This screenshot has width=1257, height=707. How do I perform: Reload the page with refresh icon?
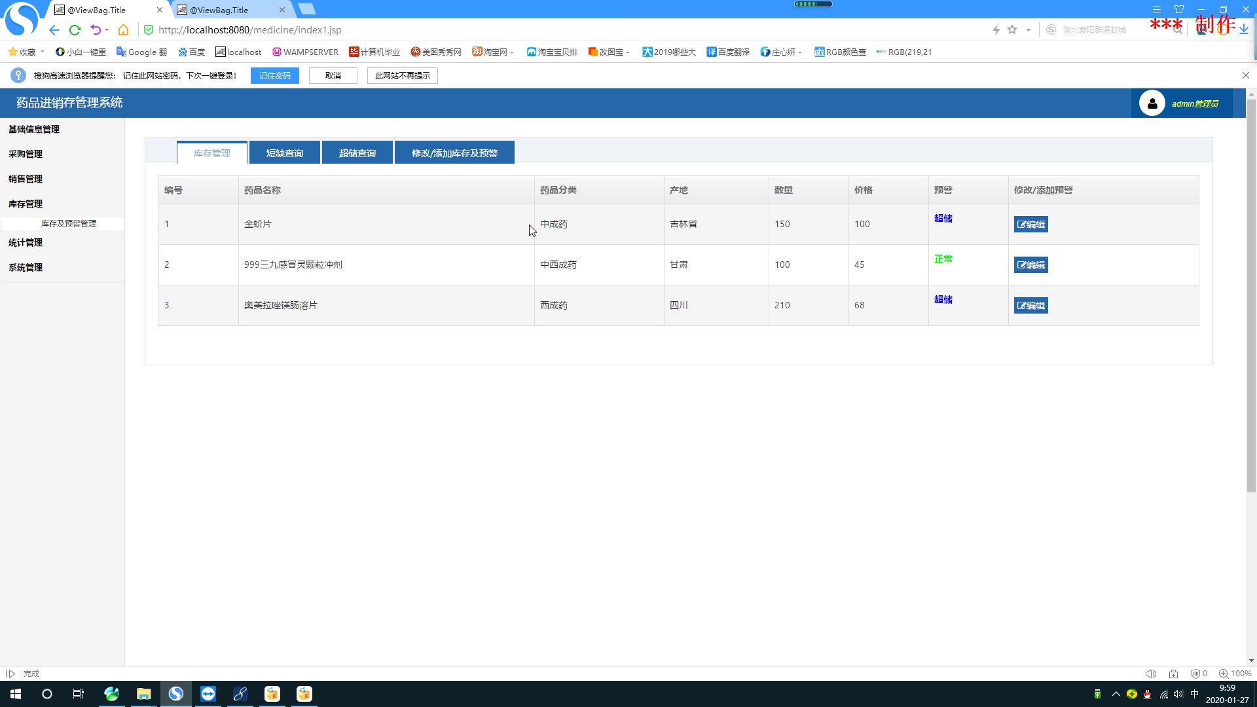[75, 30]
